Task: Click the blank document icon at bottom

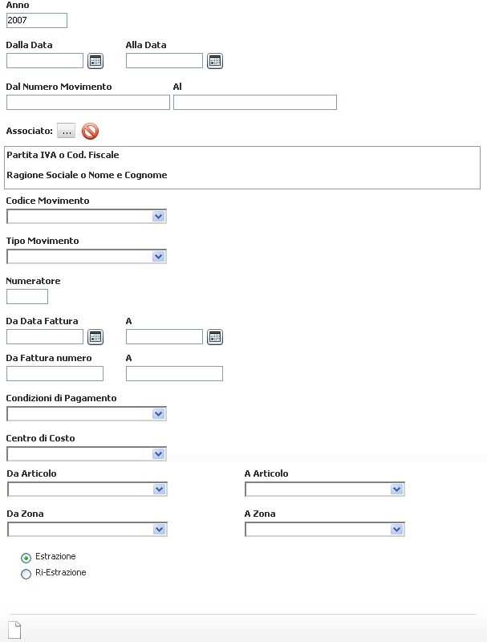Action: (14, 630)
